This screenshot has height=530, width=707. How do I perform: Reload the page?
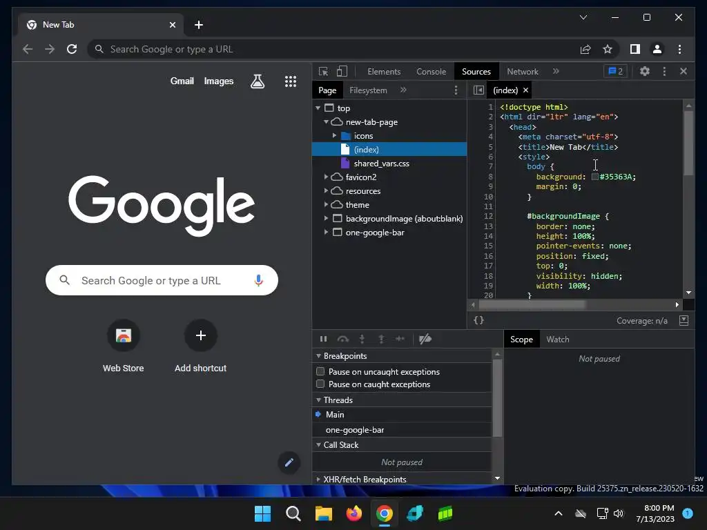pyautogui.click(x=72, y=49)
